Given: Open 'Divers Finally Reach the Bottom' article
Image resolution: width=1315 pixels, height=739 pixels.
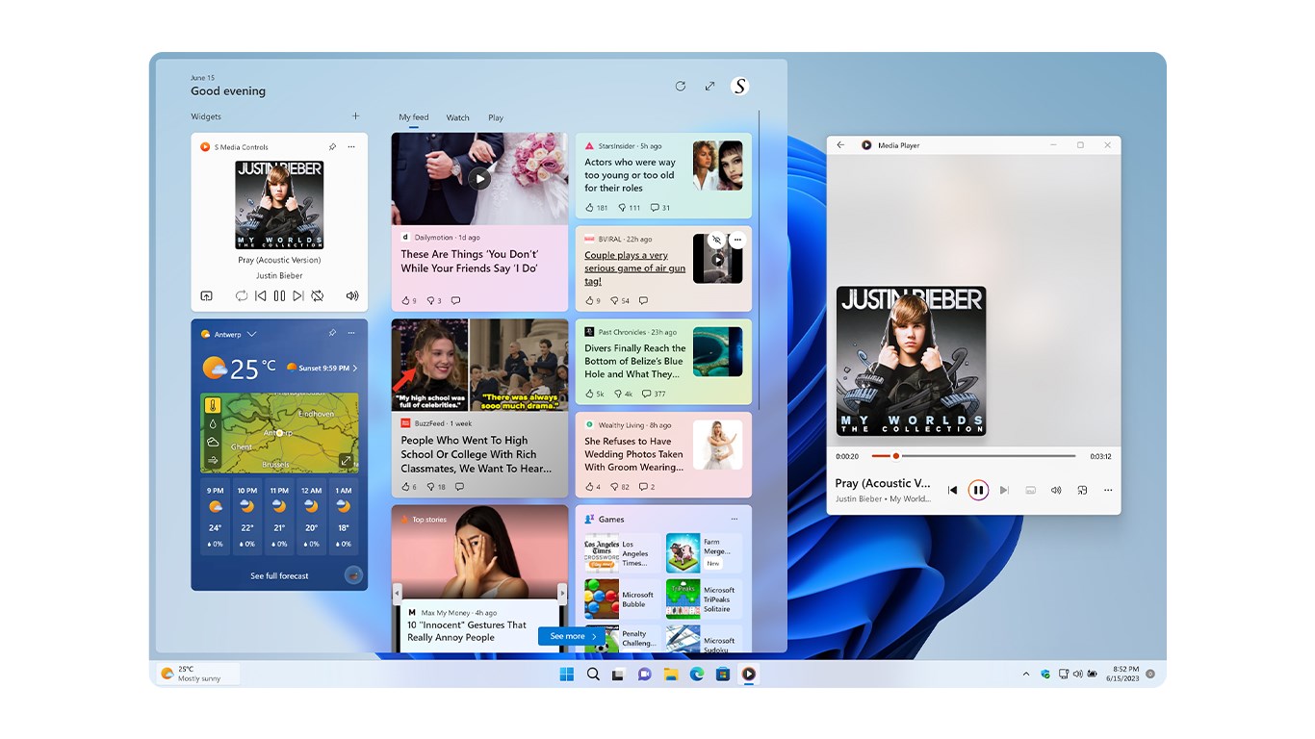Looking at the screenshot, I should 635,361.
